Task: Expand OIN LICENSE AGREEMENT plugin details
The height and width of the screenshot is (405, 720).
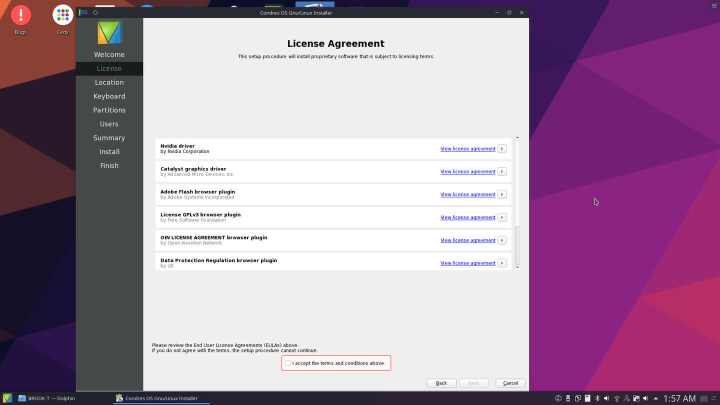Action: click(502, 240)
